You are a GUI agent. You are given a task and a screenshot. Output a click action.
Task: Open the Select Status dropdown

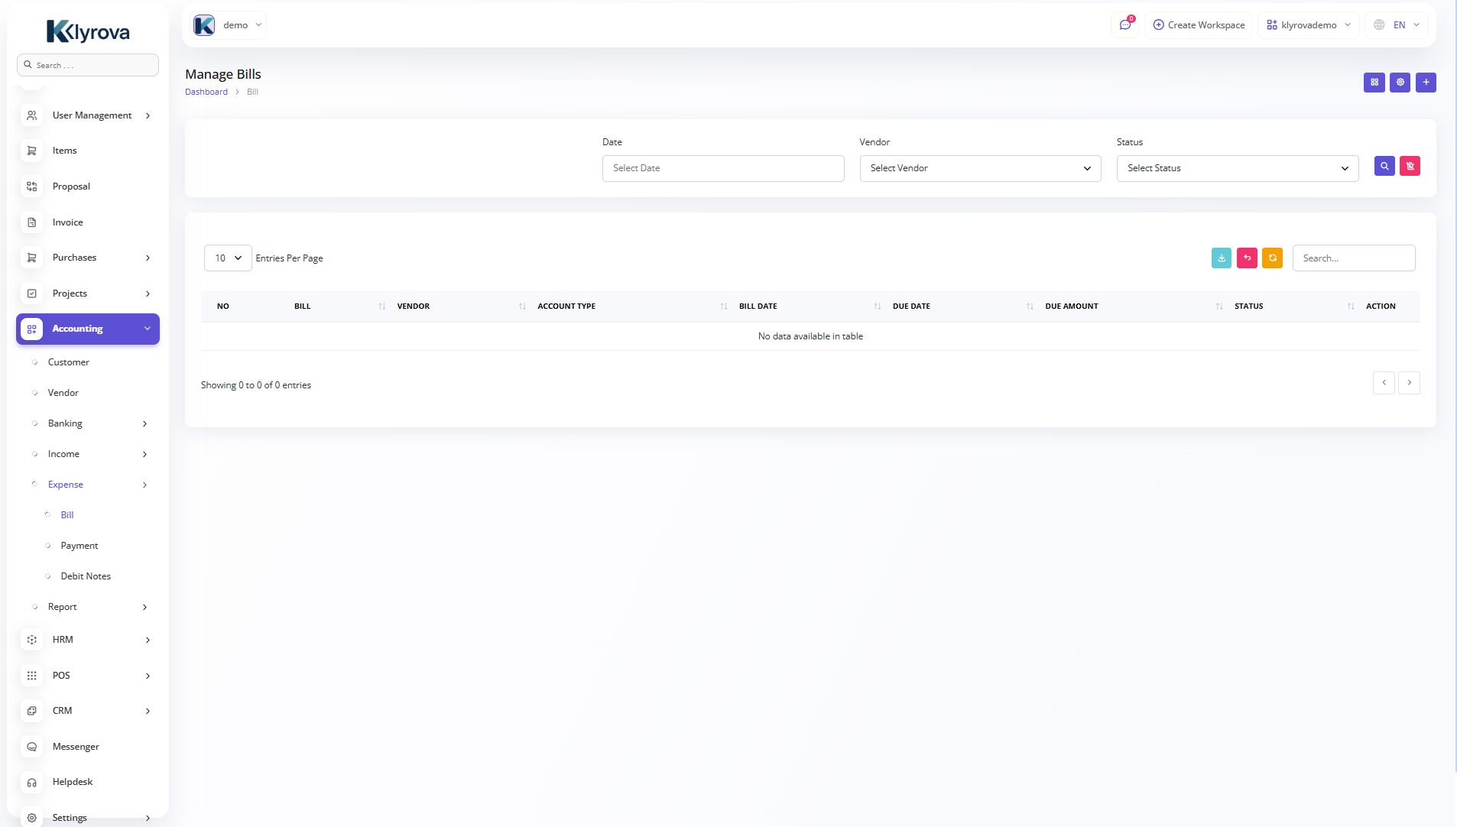[x=1237, y=169]
